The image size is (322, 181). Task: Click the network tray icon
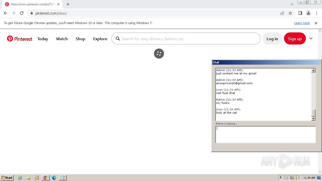tap(292, 178)
